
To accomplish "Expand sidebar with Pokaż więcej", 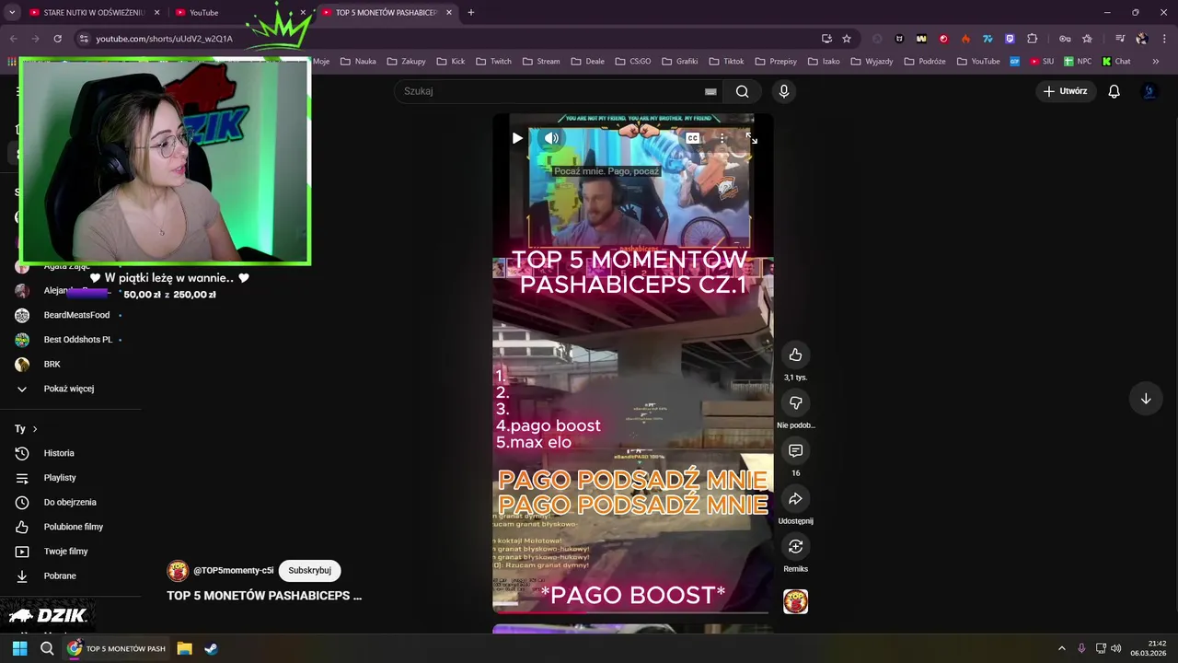I will [69, 389].
